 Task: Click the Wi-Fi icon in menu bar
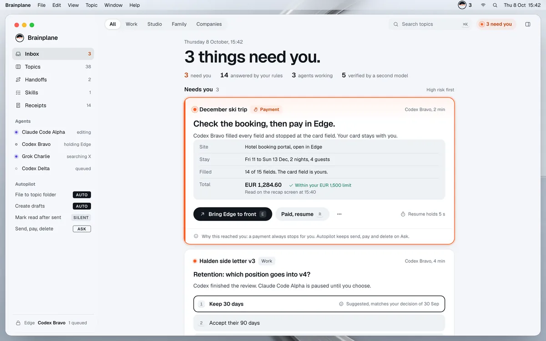tap(483, 5)
